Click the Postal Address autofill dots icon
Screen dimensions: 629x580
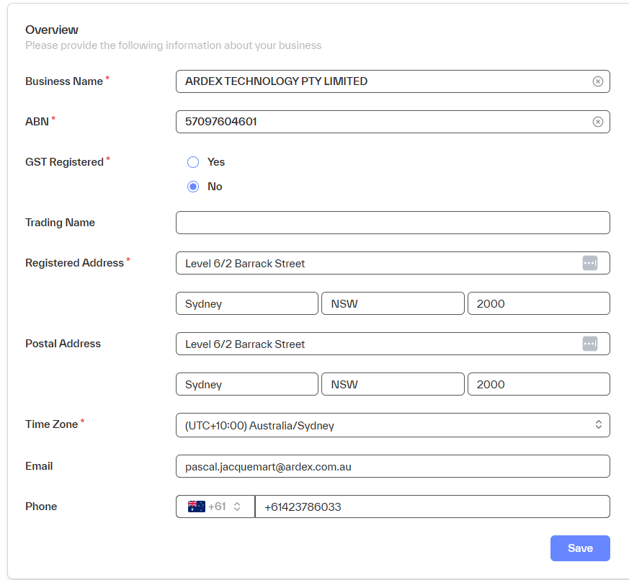click(x=590, y=344)
